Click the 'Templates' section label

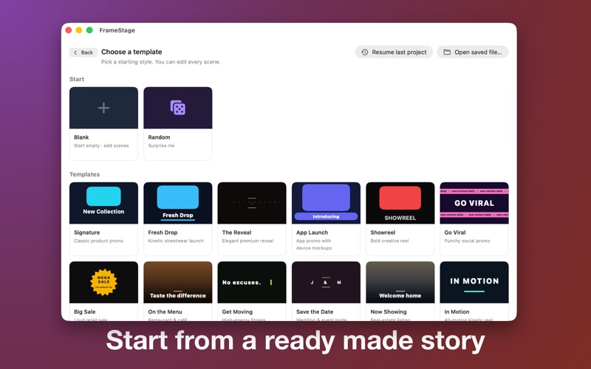(84, 174)
